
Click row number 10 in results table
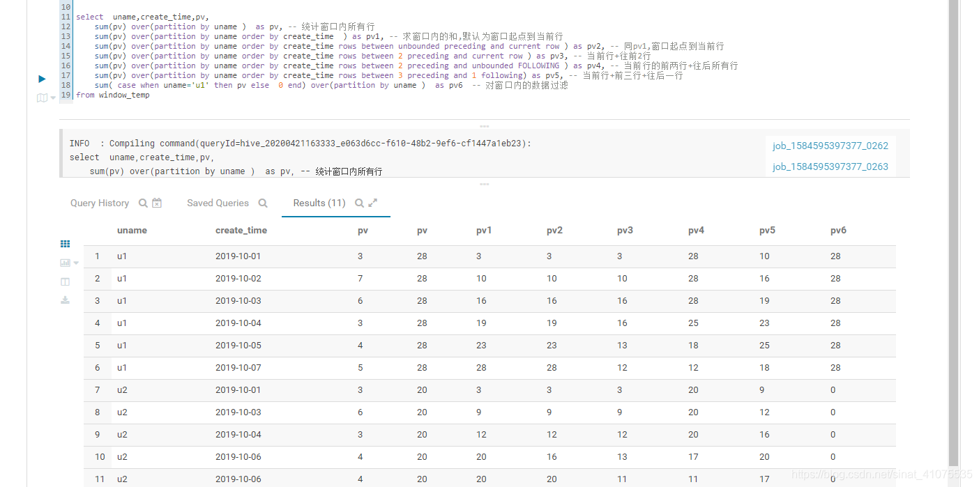[x=100, y=456]
